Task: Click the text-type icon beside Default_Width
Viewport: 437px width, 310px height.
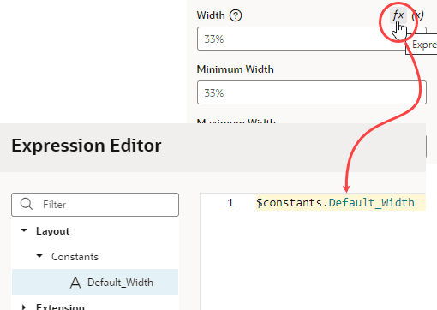Action: pos(75,283)
